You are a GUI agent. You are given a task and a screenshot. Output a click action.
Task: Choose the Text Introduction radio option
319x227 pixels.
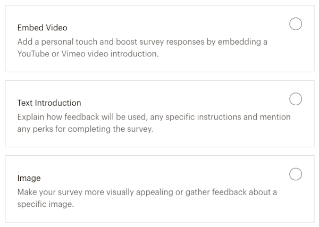coord(296,99)
